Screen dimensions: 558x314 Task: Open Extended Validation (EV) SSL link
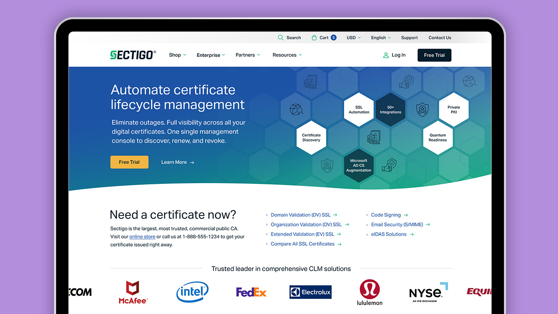(x=302, y=234)
